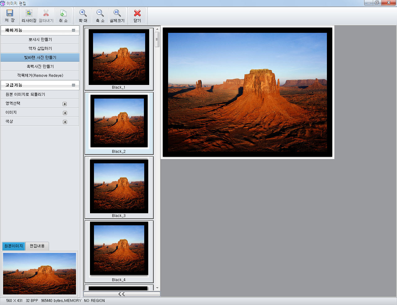Viewport: 397px width, 305px height.
Task: Click the Undo (취소) toolbar icon
Action: pyautogui.click(x=63, y=16)
